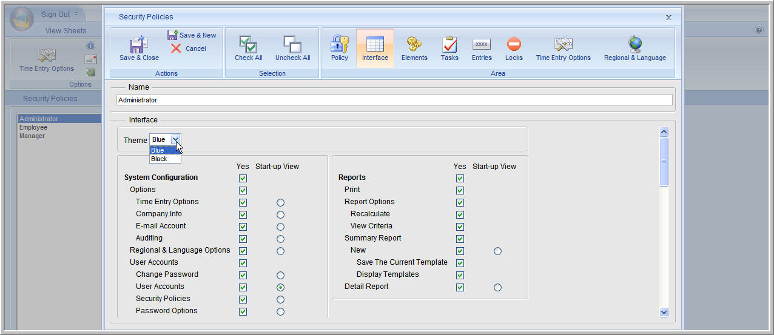The image size is (774, 335).
Task: Toggle the Auditing checkbox
Action: pyautogui.click(x=243, y=239)
